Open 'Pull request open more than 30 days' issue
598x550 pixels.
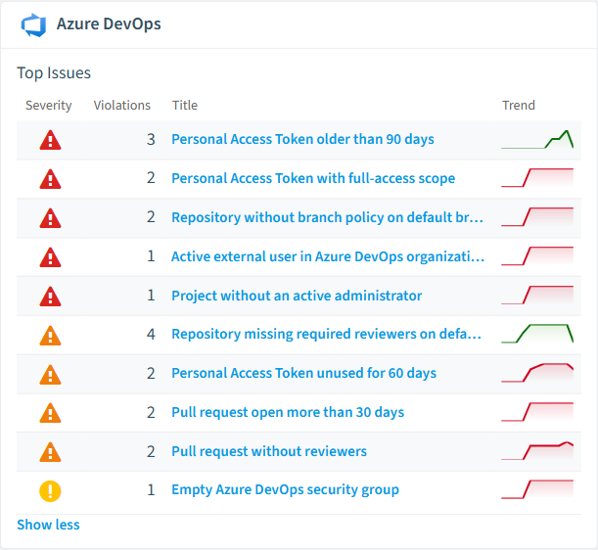[288, 412]
